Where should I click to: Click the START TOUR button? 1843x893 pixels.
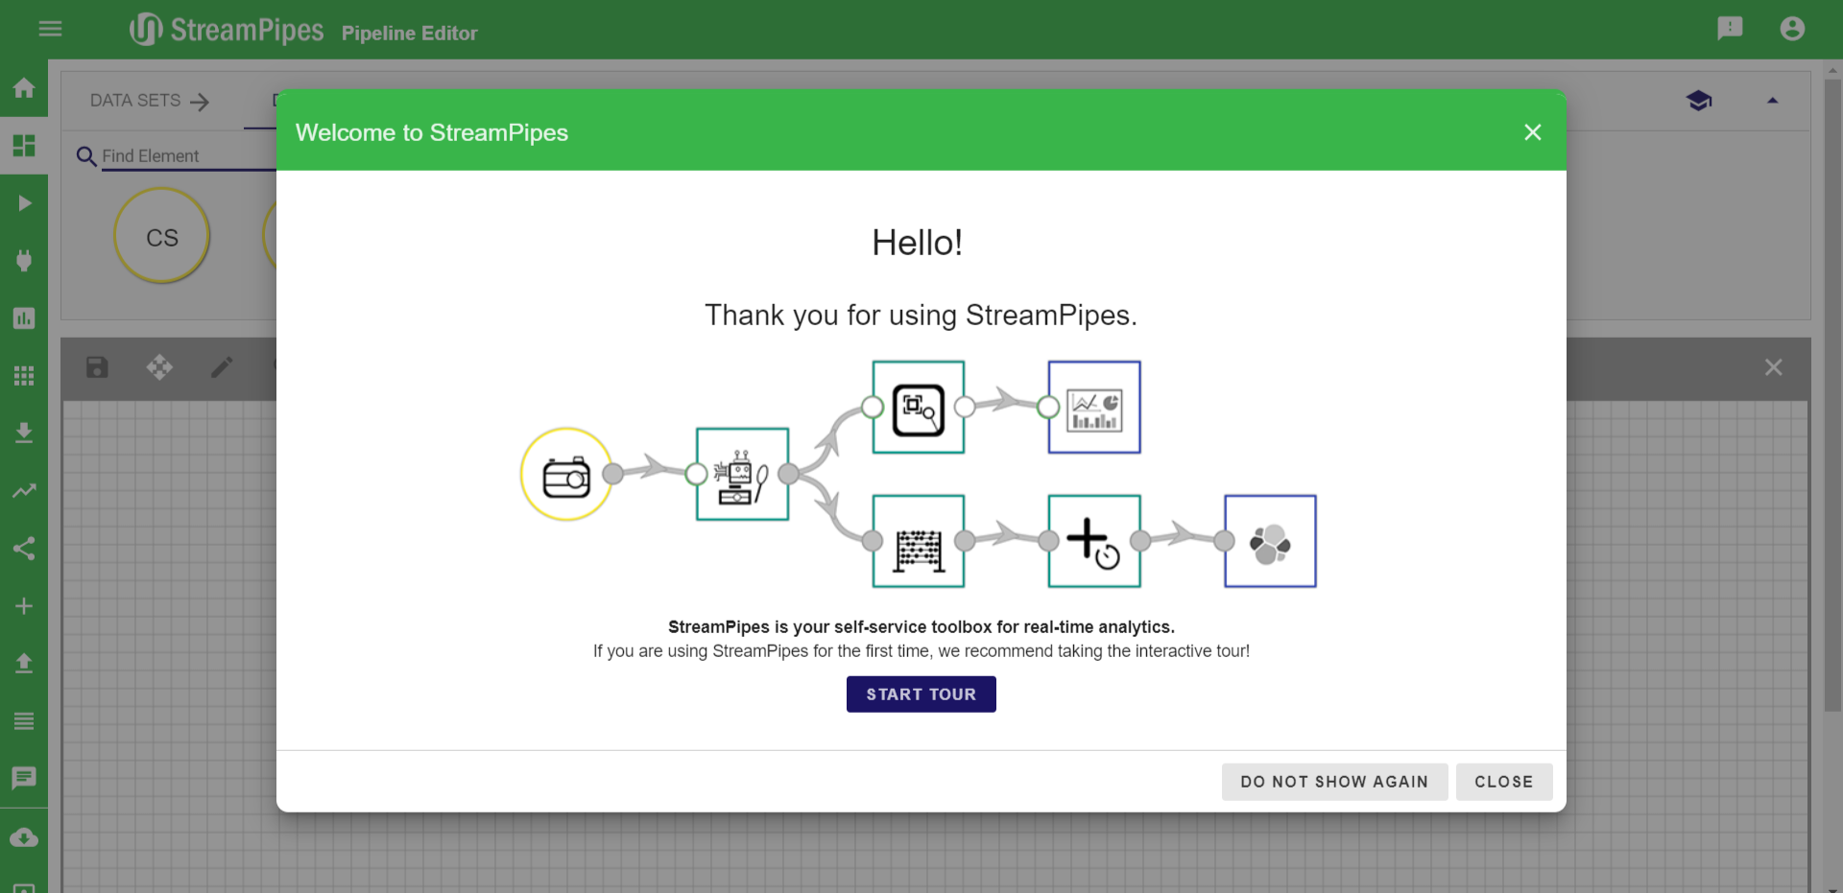[921, 694]
